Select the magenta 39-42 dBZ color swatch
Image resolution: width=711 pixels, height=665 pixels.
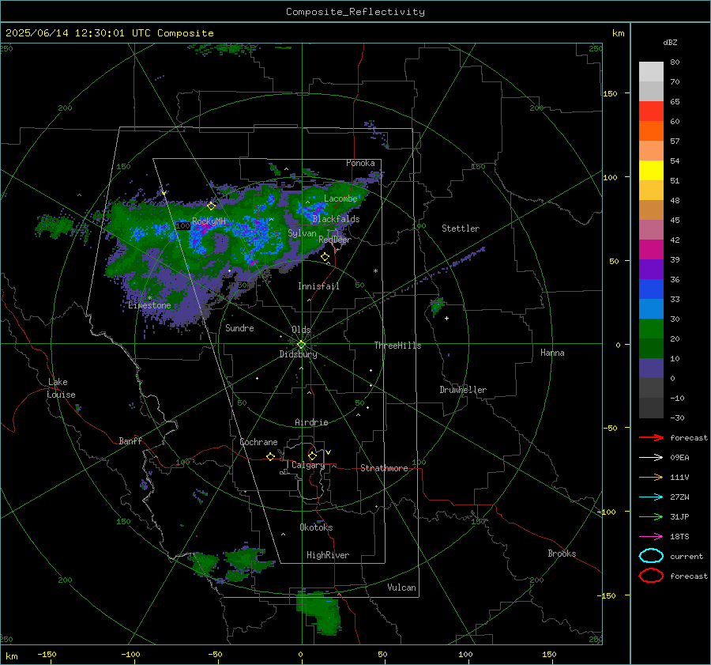pos(651,250)
